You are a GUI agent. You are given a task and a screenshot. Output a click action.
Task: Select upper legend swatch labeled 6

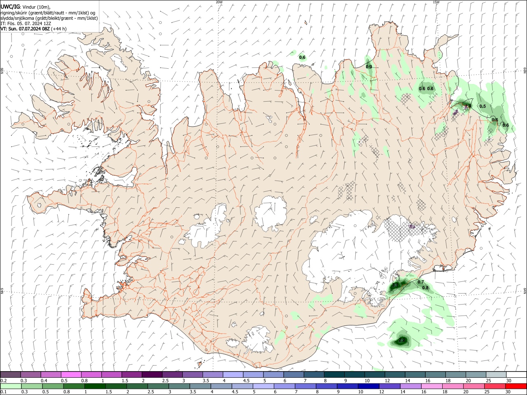pos(293,374)
